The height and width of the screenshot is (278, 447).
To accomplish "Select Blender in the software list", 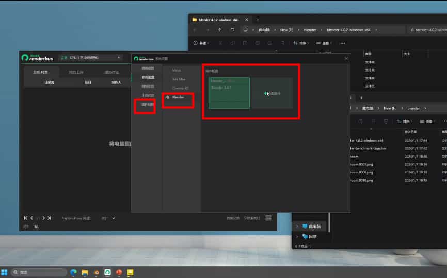I will pyautogui.click(x=178, y=97).
